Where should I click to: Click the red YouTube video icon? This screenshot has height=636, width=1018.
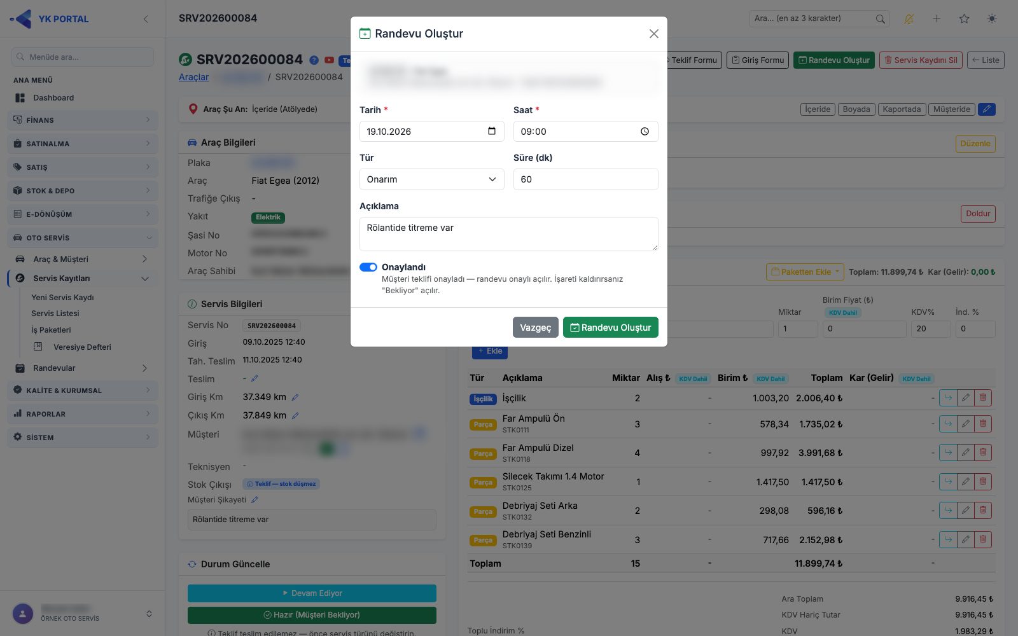pyautogui.click(x=329, y=60)
